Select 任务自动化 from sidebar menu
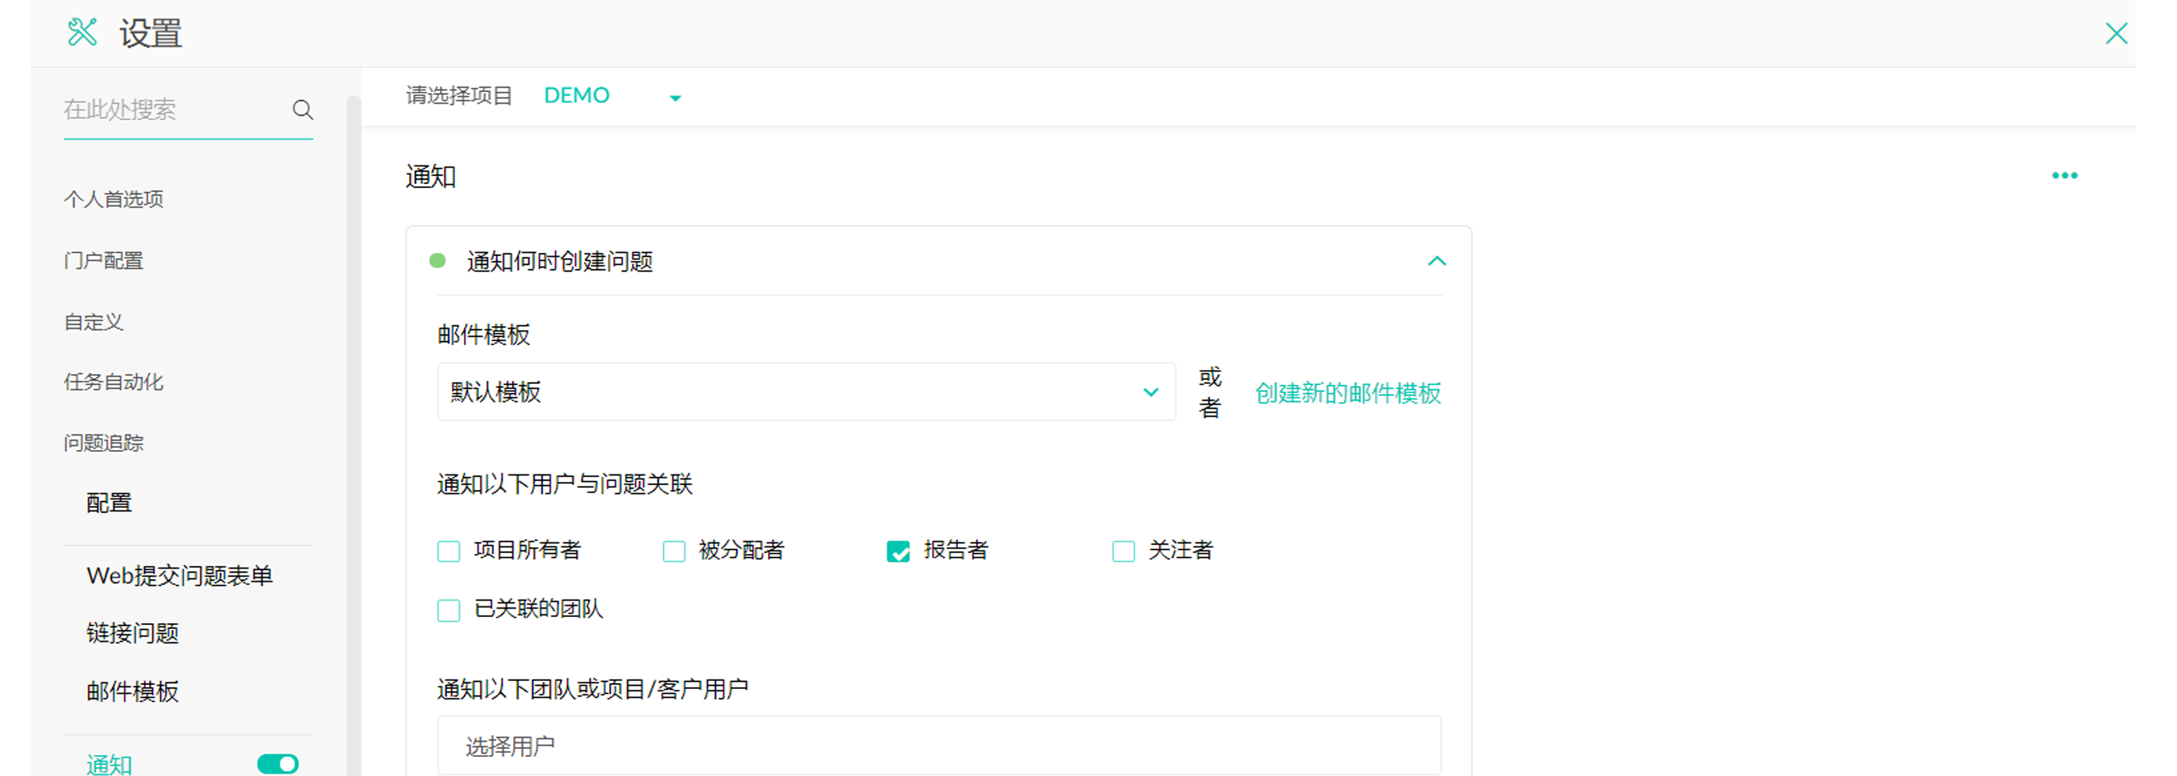This screenshot has width=2177, height=776. (113, 382)
